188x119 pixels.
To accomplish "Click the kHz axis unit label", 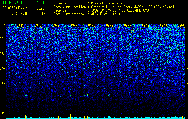I will click(3, 24).
